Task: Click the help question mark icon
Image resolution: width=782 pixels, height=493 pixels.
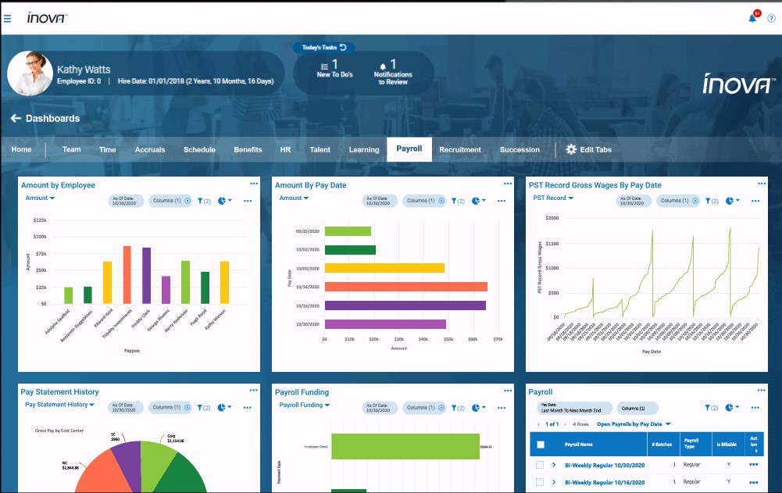Action: 771,18
